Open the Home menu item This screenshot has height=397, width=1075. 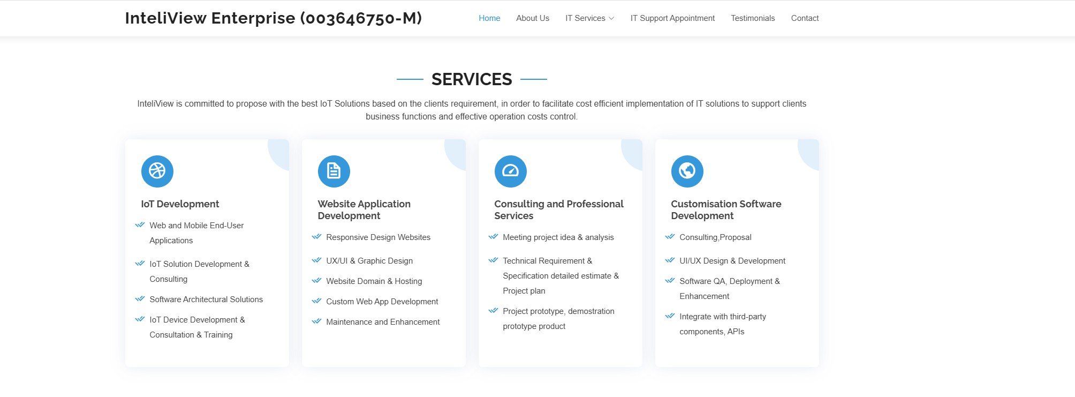point(489,18)
